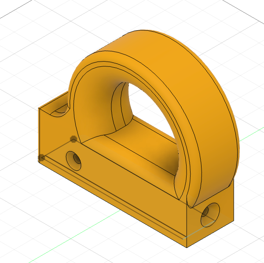Select the countersunk hole on the front face
The height and width of the screenshot is (263, 264).
click(74, 161)
